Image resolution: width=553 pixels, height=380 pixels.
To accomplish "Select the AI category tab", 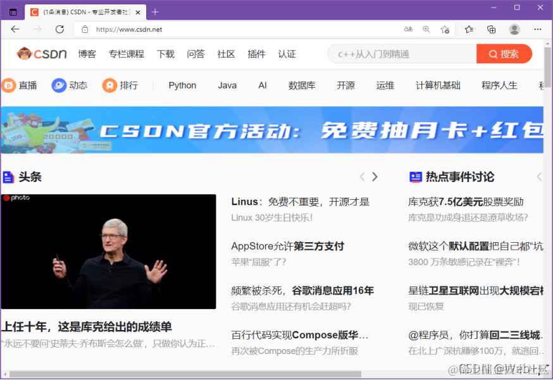I will tap(263, 85).
